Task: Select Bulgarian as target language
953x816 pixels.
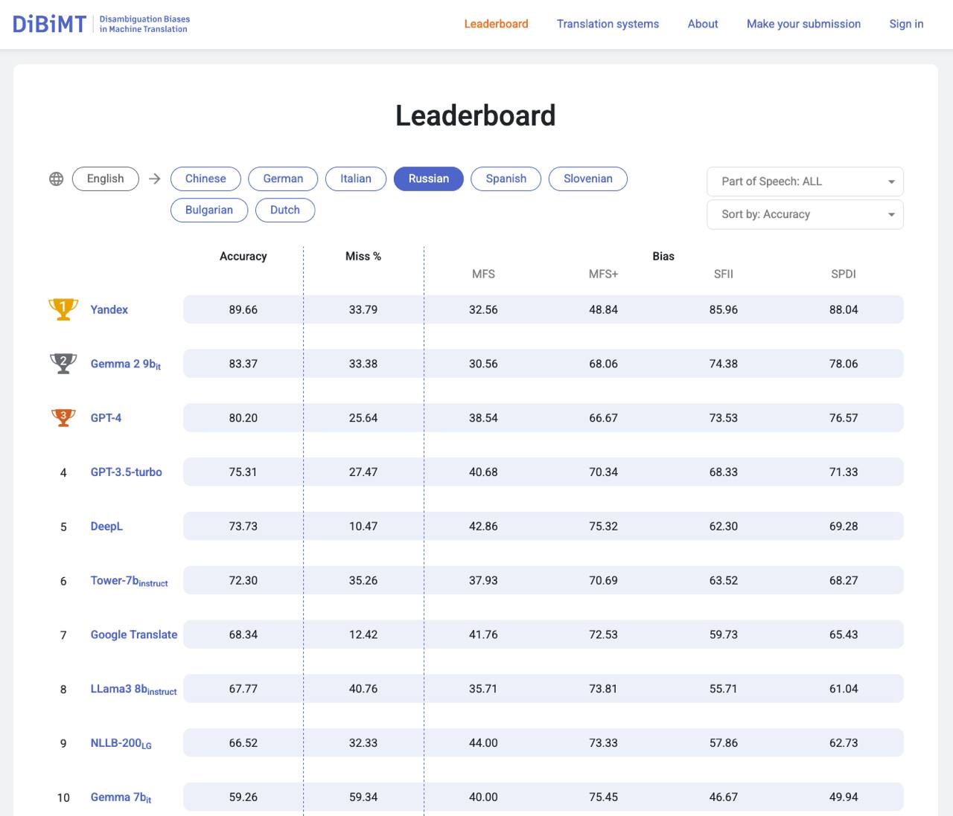Action: click(209, 210)
